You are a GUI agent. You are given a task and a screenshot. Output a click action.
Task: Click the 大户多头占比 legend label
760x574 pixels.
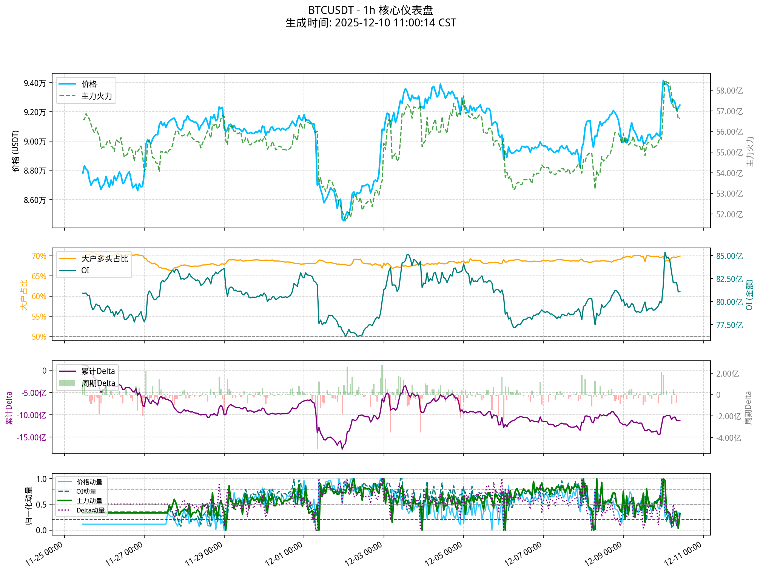point(105,259)
